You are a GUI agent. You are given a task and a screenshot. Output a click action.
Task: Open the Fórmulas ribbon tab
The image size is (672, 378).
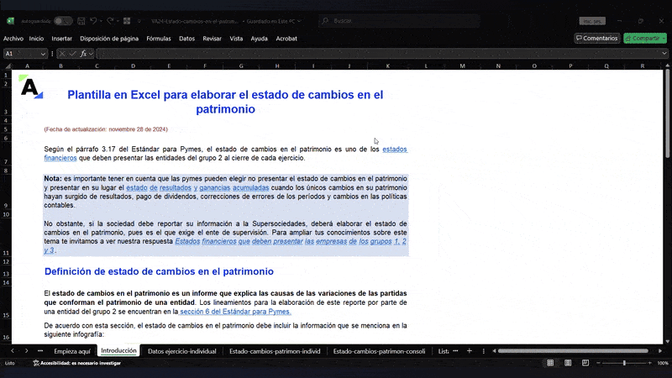[x=158, y=38]
